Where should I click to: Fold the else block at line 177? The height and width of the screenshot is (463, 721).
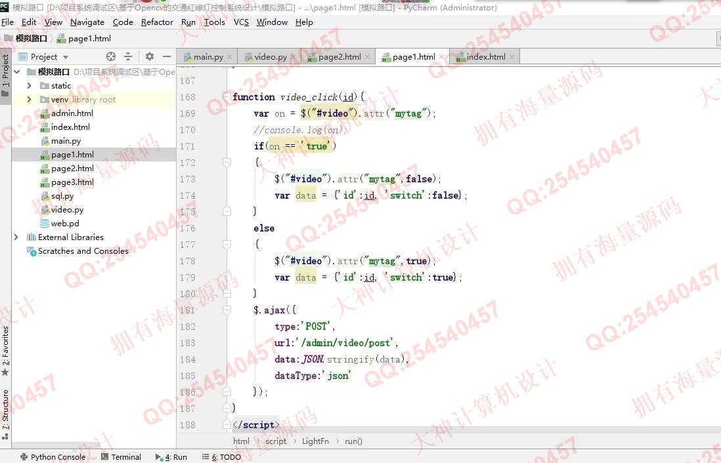point(227,245)
